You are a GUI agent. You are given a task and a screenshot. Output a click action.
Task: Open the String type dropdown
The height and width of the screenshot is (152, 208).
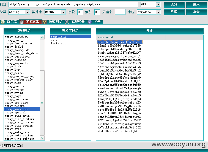[27, 12]
